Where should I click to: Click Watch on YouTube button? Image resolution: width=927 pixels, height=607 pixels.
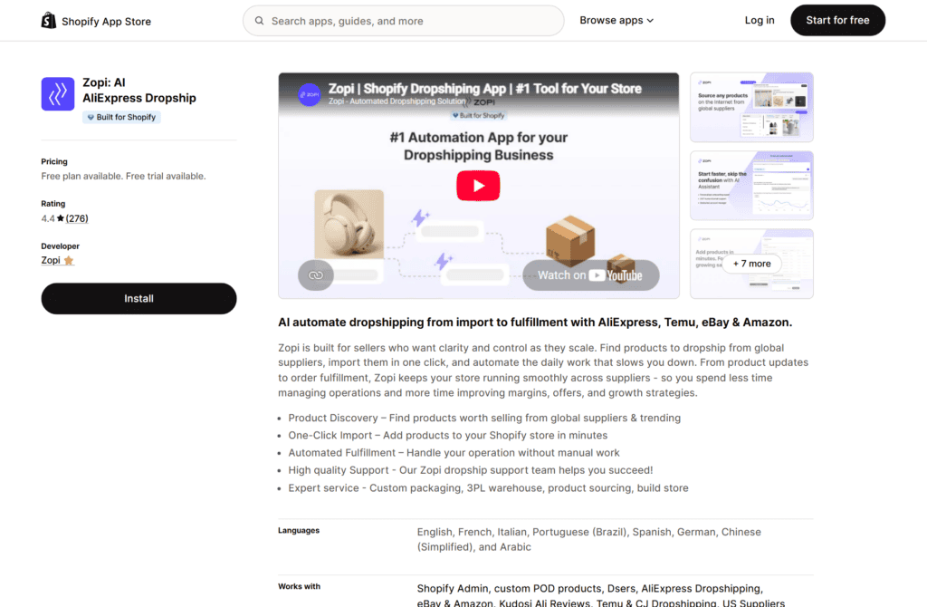(x=590, y=275)
